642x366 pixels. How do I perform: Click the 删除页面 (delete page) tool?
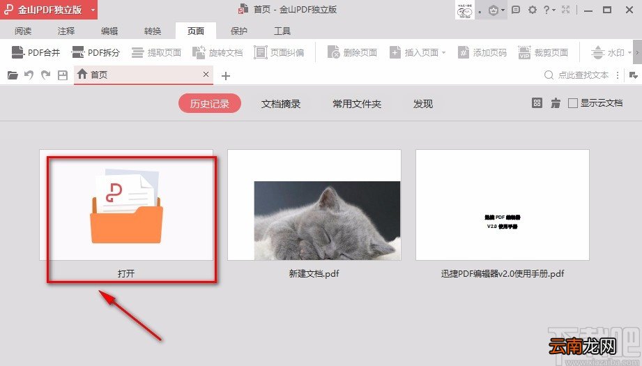click(x=352, y=52)
